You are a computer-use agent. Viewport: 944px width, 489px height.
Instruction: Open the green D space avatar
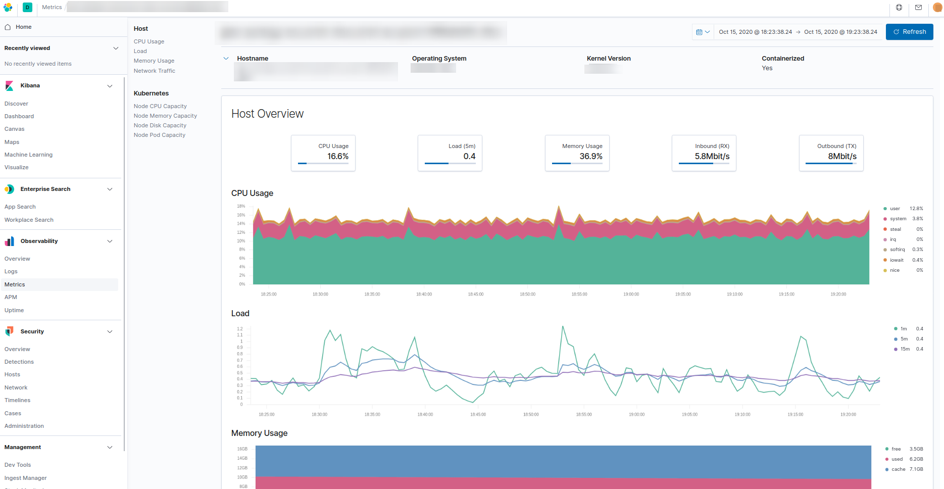click(x=27, y=7)
